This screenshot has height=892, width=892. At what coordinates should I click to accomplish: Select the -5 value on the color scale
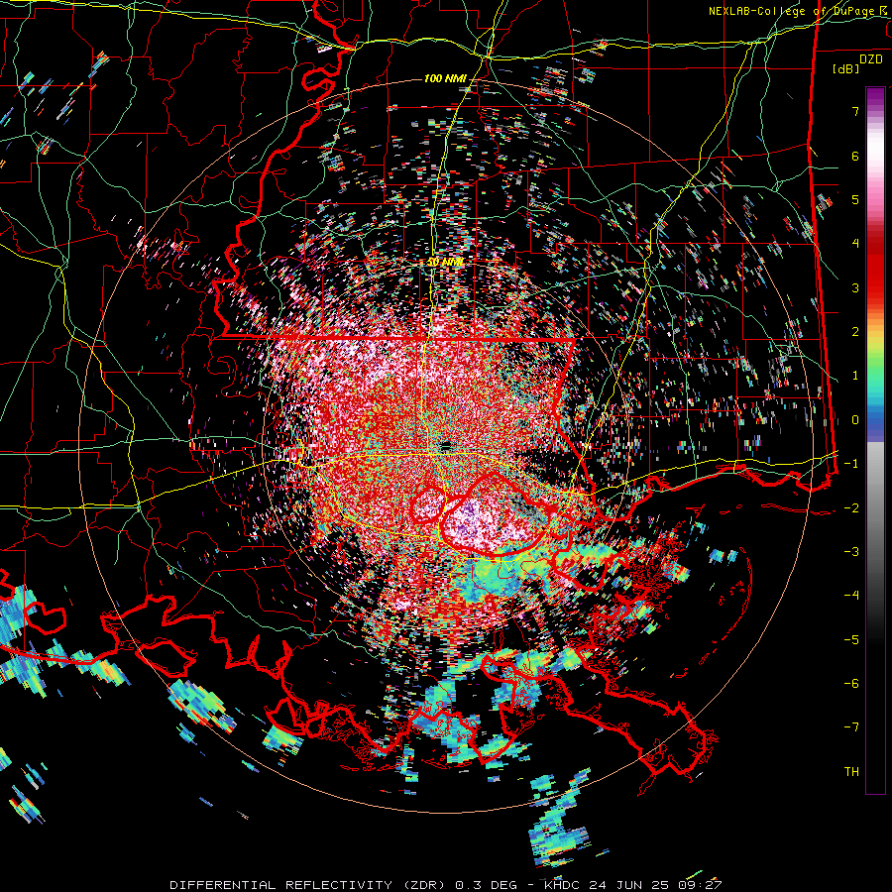coord(851,640)
